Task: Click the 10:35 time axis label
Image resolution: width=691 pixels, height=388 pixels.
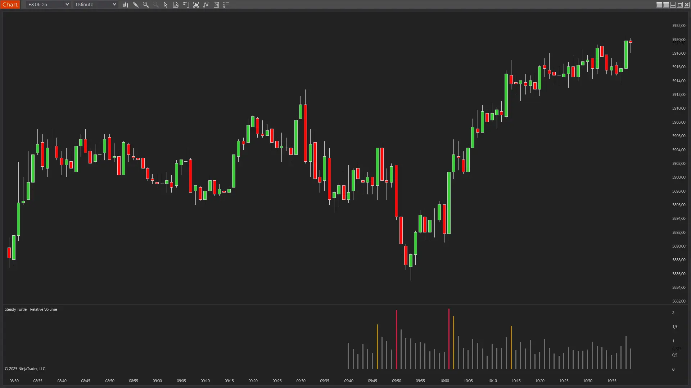Action: click(x=612, y=381)
